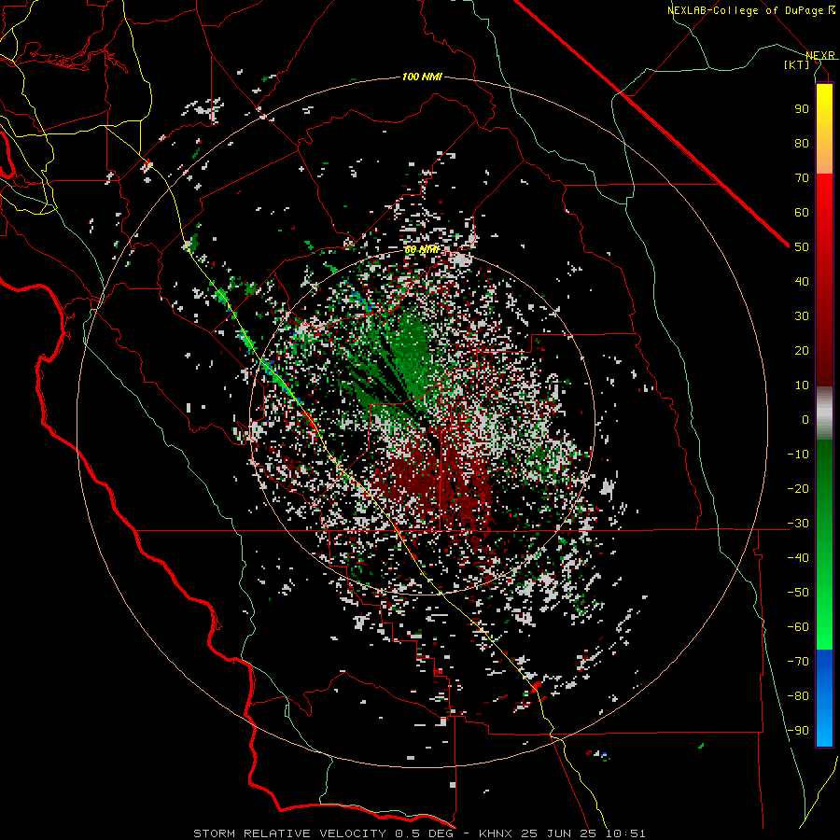This screenshot has width=840, height=840.
Task: Click the [KT] unit label
Action: [797, 64]
